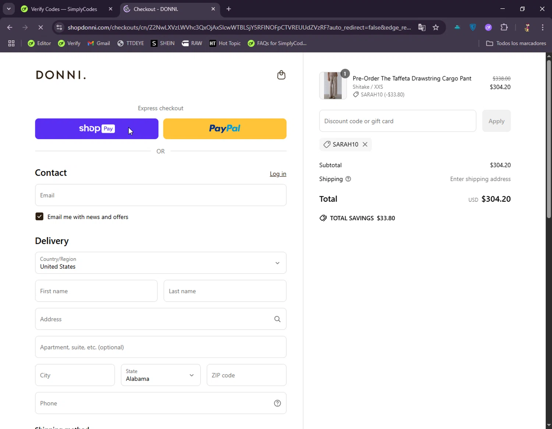The height and width of the screenshot is (429, 552).
Task: Open the TTDEYE bookmark
Action: point(131,43)
